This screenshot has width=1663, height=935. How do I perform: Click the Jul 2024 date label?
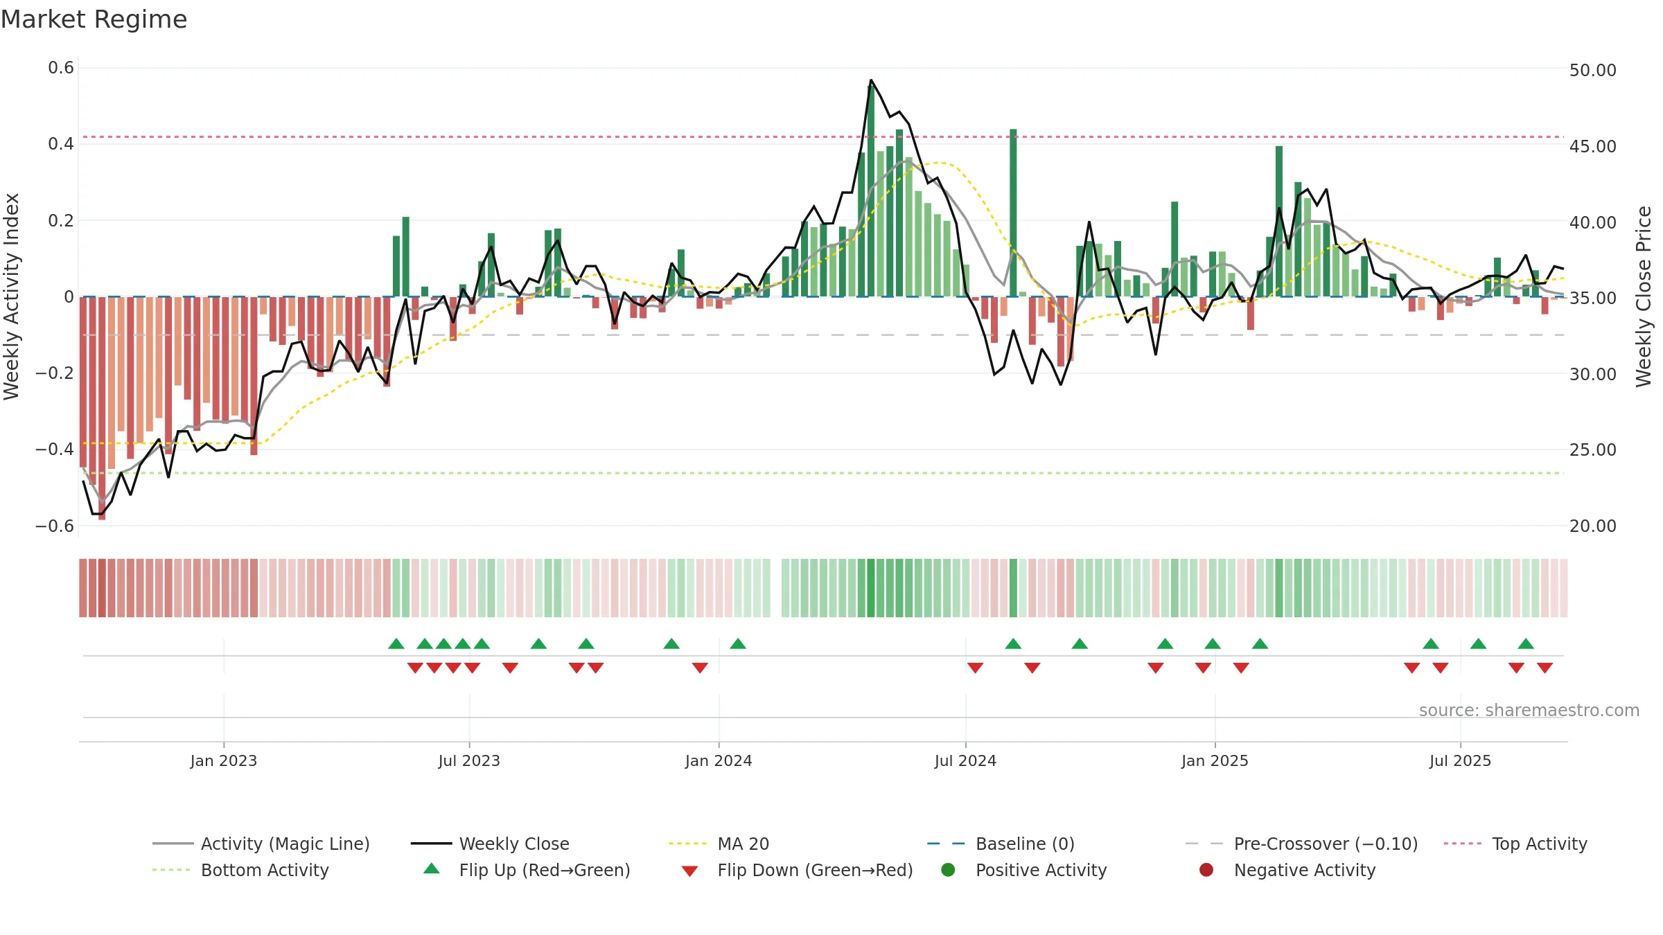[x=965, y=760]
